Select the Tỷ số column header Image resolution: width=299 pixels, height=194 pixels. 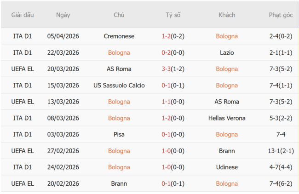pos(173,15)
